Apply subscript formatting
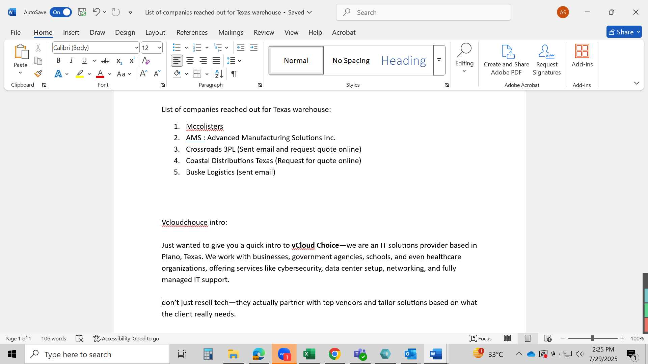 [119, 61]
